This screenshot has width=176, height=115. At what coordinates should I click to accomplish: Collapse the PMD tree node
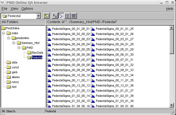click(19, 48)
